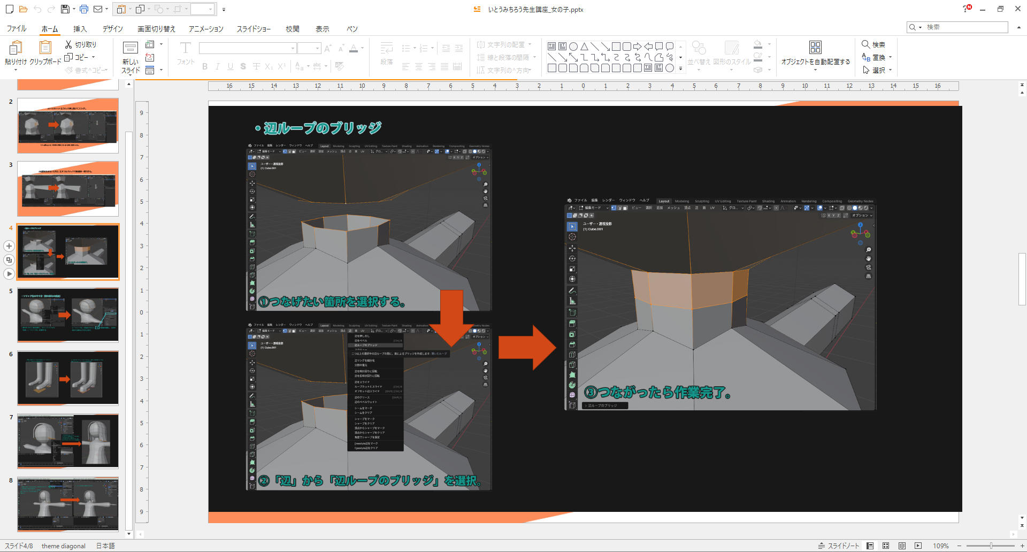Click the 貼り付け paste icon
The image size is (1027, 552).
coord(16,48)
